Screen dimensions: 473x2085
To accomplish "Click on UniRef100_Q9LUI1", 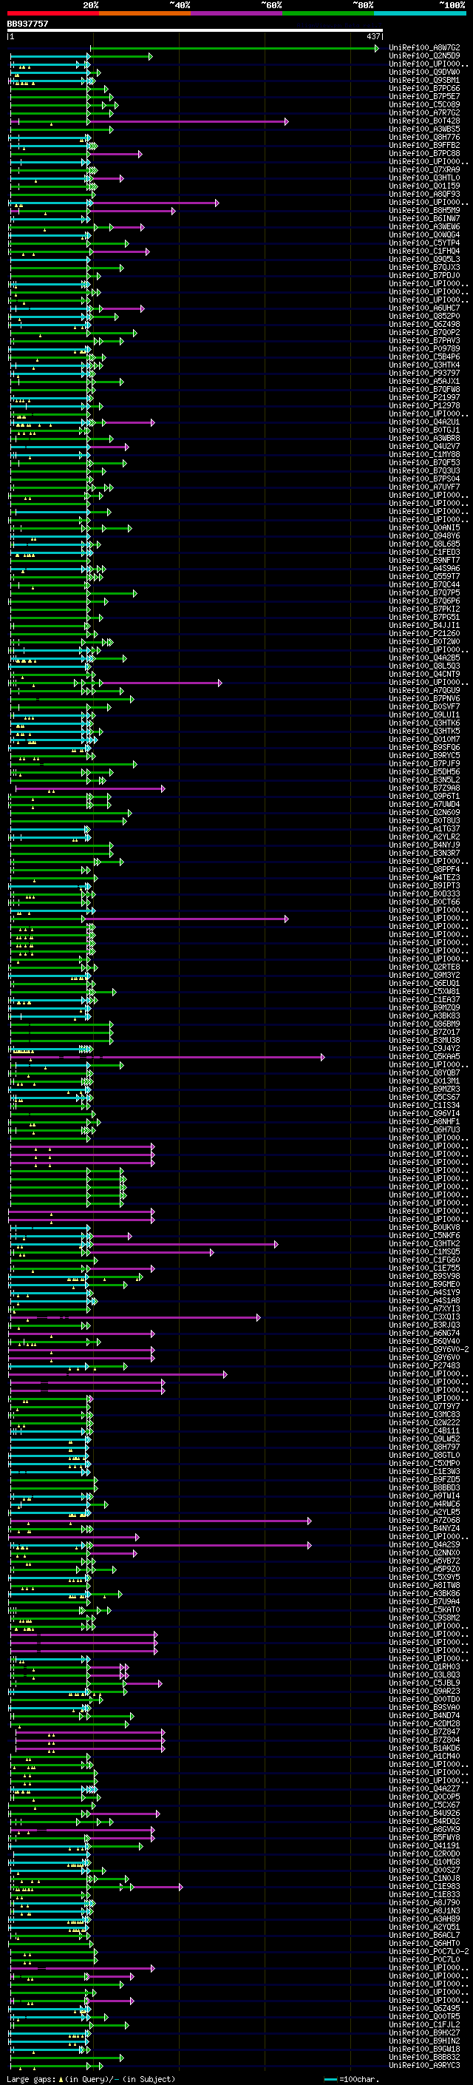I will point(424,714).
